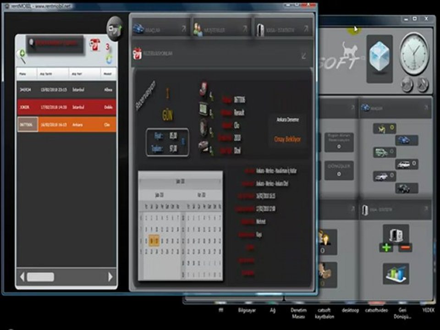The height and width of the screenshot is (330, 440).
Task: Sort by the Model column header
Action: click(x=108, y=74)
